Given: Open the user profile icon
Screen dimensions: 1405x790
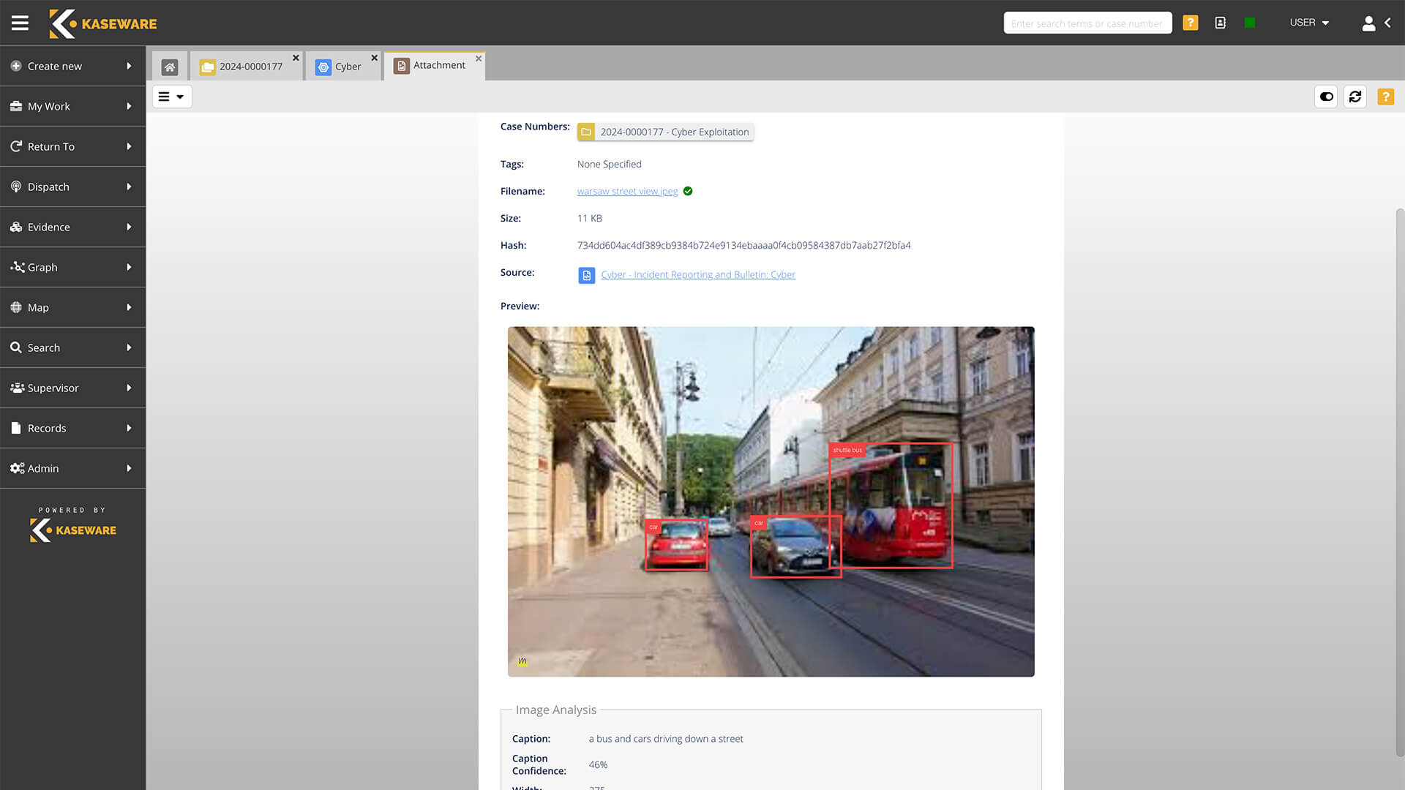Looking at the screenshot, I should coord(1368,23).
